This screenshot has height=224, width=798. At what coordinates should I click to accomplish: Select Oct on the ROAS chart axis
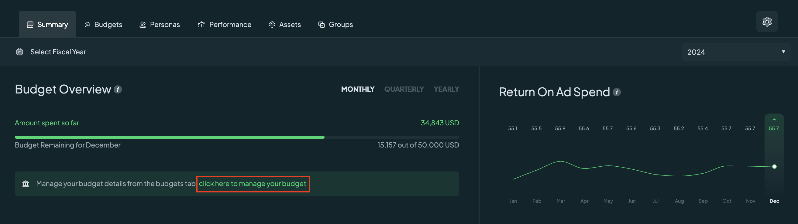point(727,201)
